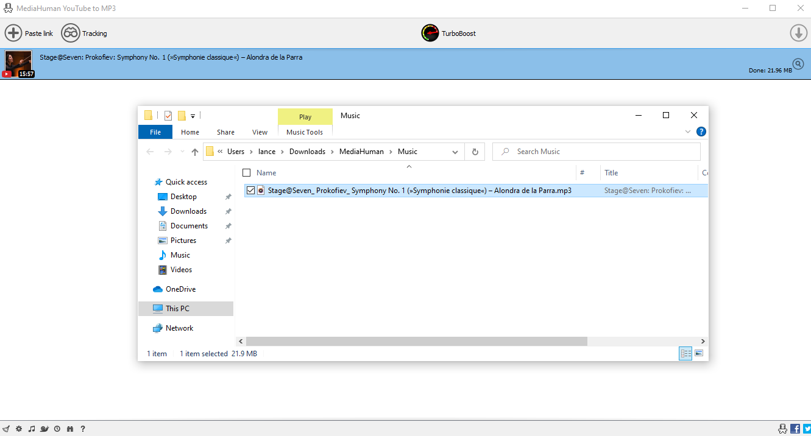Click lance in the address path
Image resolution: width=811 pixels, height=436 pixels.
pos(267,152)
